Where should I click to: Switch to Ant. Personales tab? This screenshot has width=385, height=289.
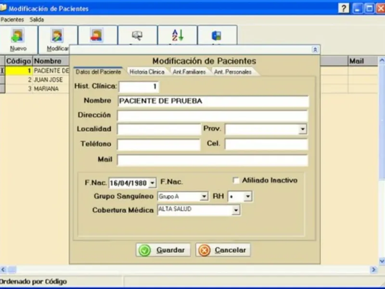[x=233, y=72]
